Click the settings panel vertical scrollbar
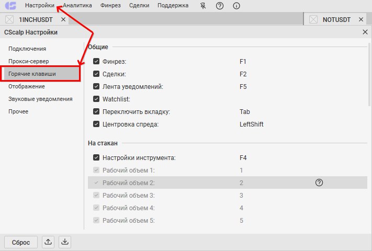The width and height of the screenshot is (372, 251). pyautogui.click(x=369, y=74)
